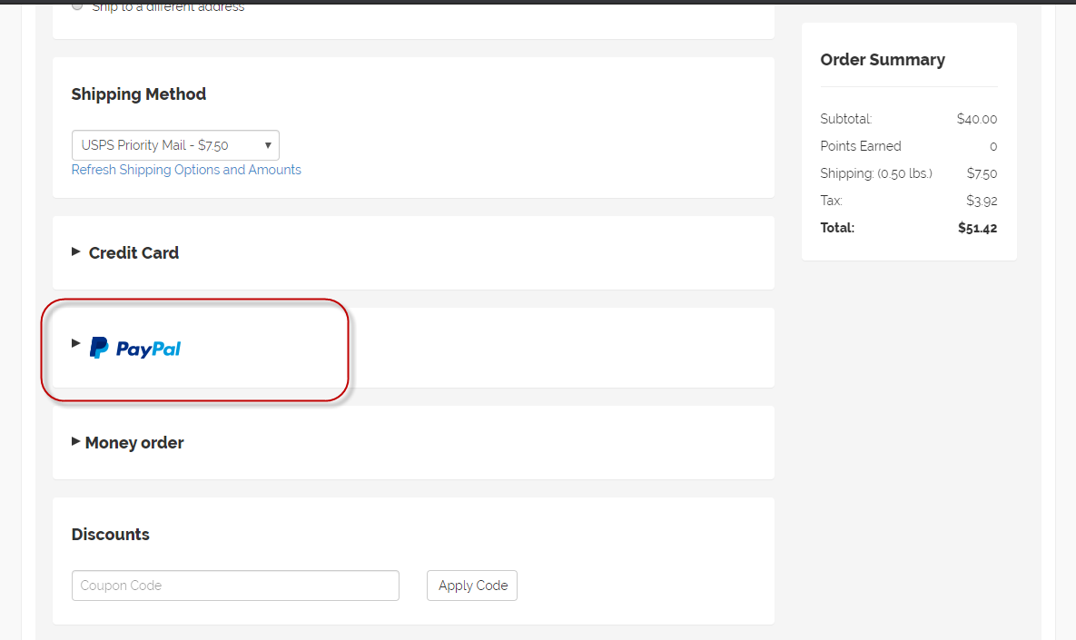Image resolution: width=1076 pixels, height=640 pixels.
Task: Click the Discounts heading
Action: click(x=111, y=535)
